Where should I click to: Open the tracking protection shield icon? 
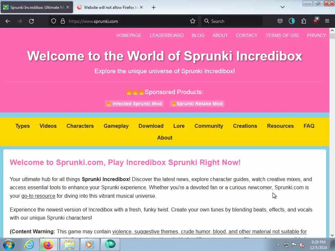tap(54, 21)
